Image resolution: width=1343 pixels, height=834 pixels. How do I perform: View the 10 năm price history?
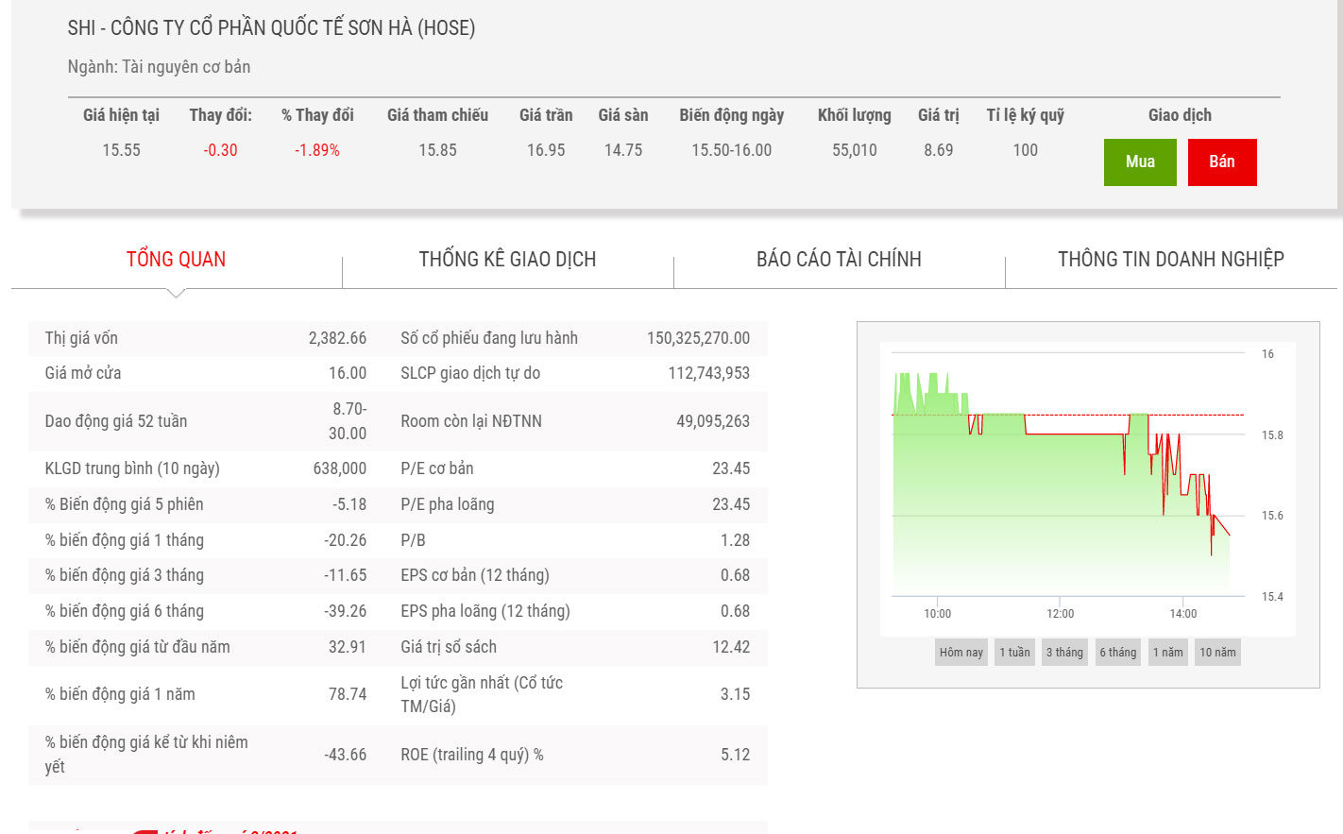click(x=1217, y=653)
